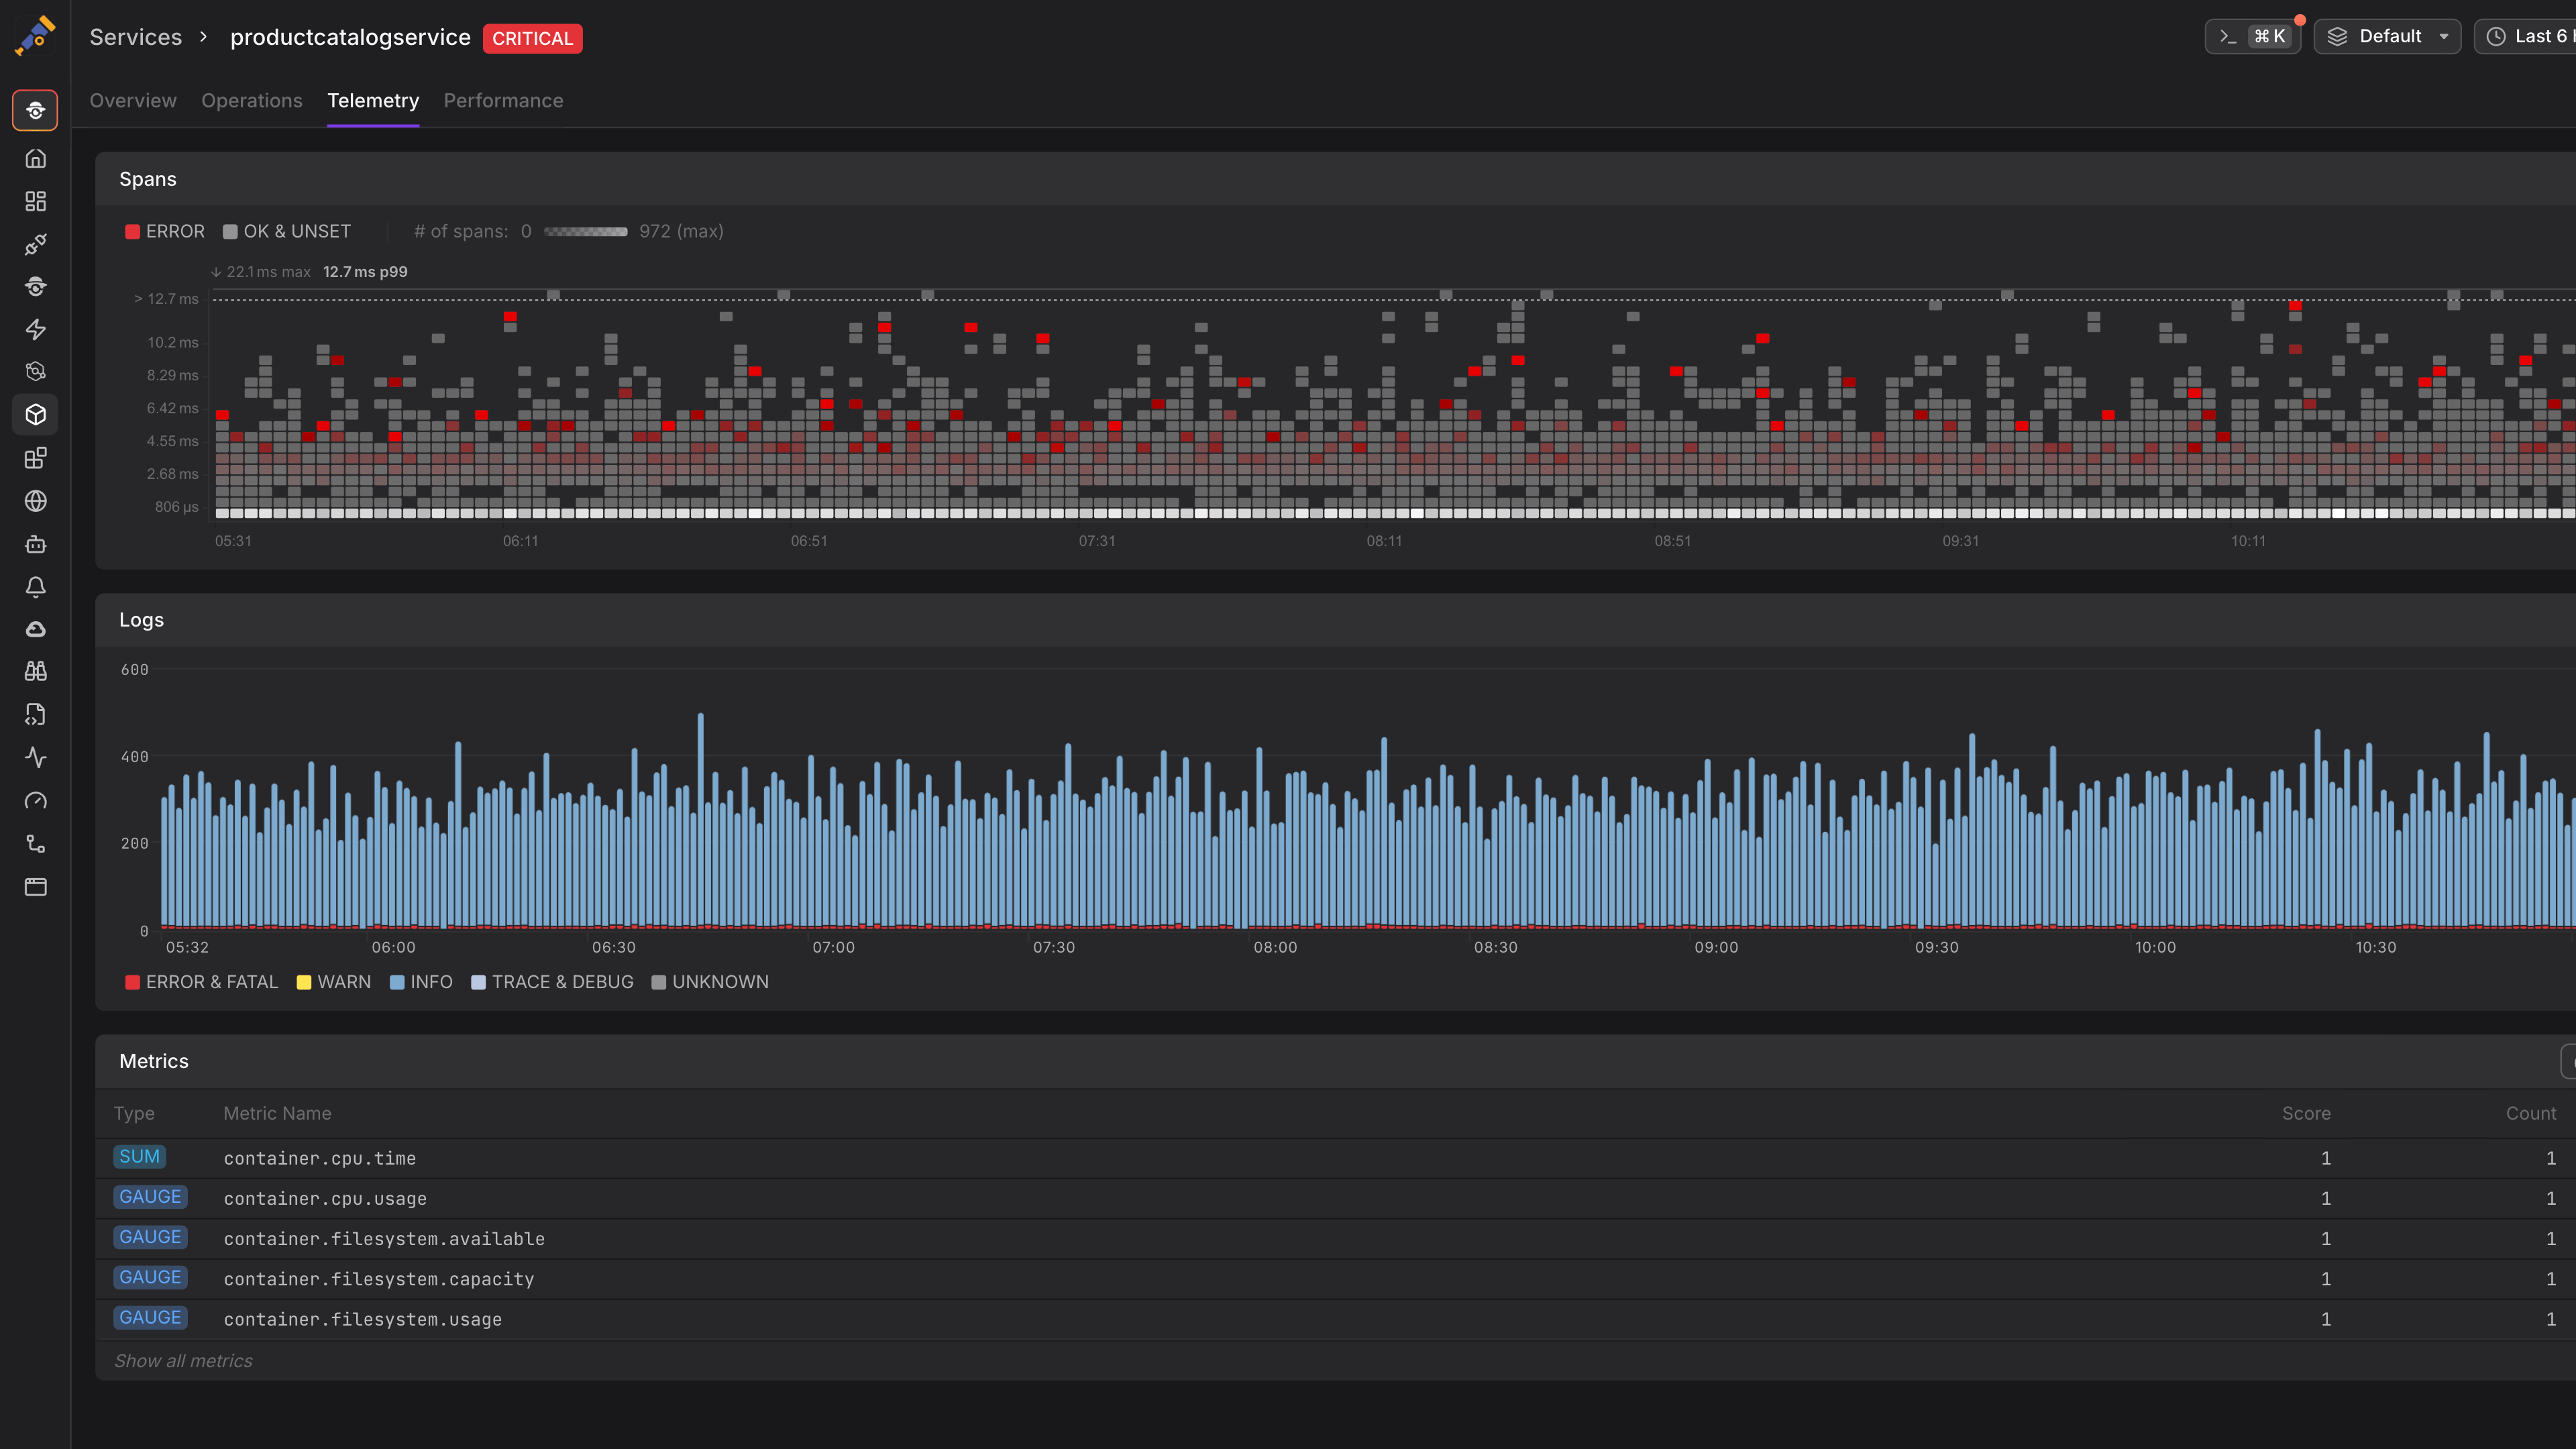Select the Telemetry tab
Viewport: 2576px width, 1449px height.
tap(373, 100)
